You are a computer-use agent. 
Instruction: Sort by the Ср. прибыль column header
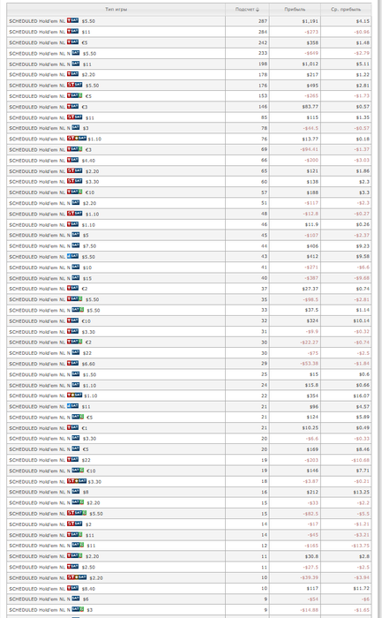[x=346, y=9]
